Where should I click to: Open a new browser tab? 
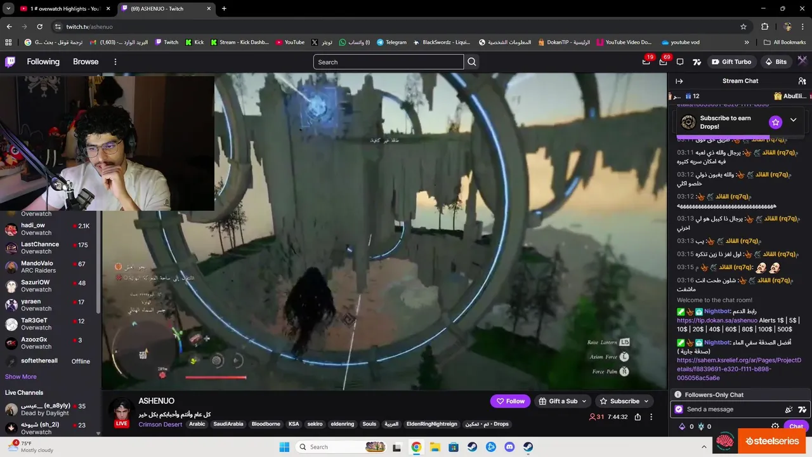224,9
